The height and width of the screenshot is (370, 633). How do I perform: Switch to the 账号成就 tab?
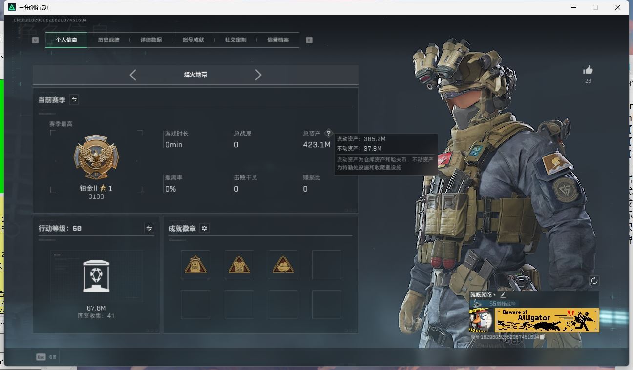[193, 40]
